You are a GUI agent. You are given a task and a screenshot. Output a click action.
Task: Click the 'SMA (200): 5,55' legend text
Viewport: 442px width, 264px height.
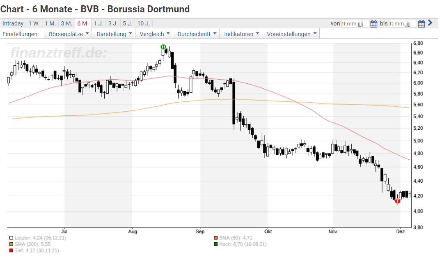(33, 244)
